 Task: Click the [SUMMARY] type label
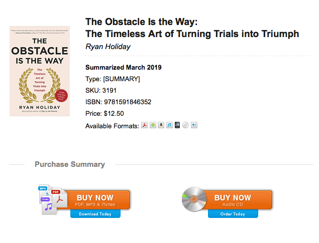(122, 79)
